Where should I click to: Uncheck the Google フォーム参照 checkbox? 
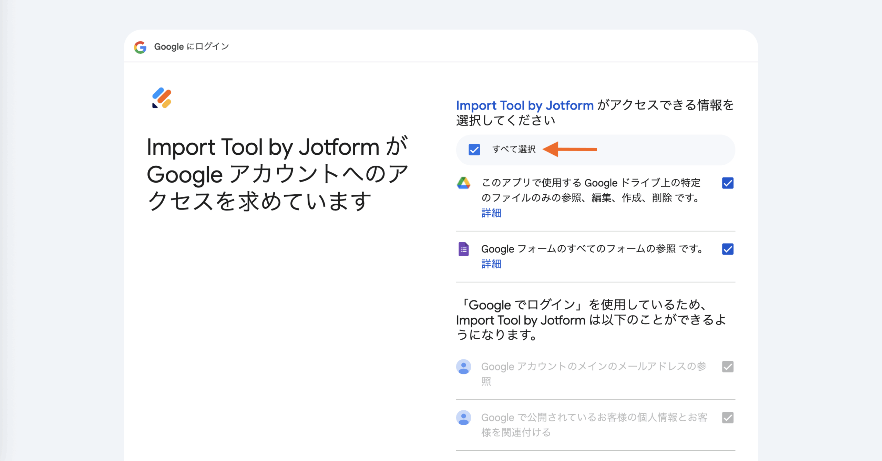(x=728, y=249)
